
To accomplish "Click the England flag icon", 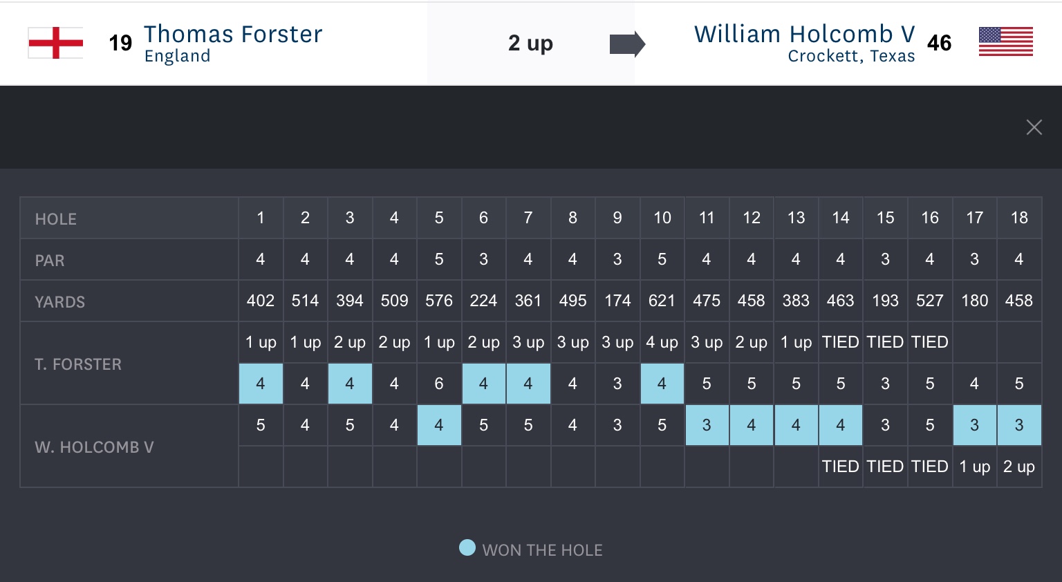I will (56, 43).
